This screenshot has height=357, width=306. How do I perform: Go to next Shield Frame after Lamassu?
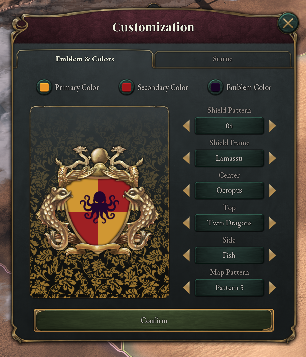[x=272, y=158]
